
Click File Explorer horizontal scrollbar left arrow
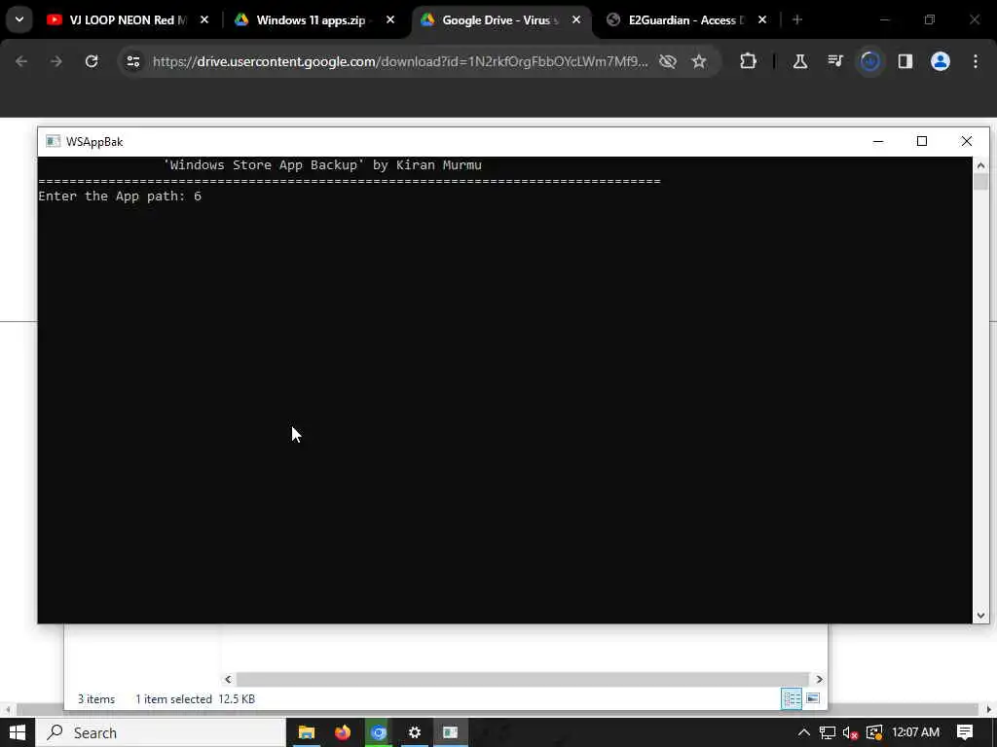(x=228, y=679)
